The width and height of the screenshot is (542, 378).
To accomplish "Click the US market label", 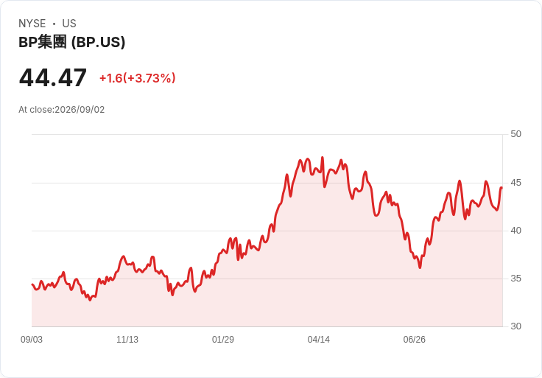I will coord(69,24).
